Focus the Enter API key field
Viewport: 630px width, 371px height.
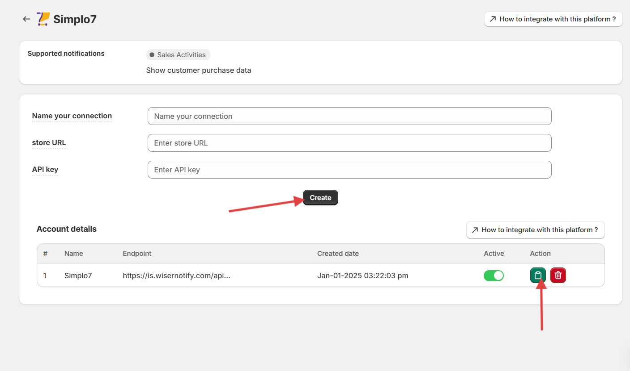pyautogui.click(x=349, y=170)
